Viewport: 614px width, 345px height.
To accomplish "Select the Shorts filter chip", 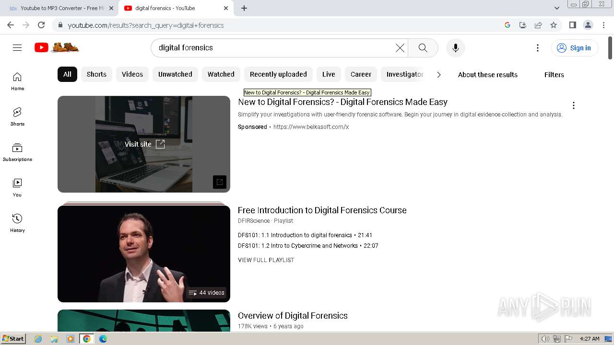I will point(96,74).
